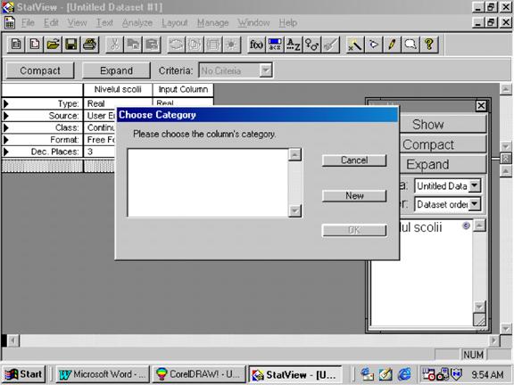The width and height of the screenshot is (514, 385).
Task: Close the variable browser panel
Action: (x=481, y=105)
